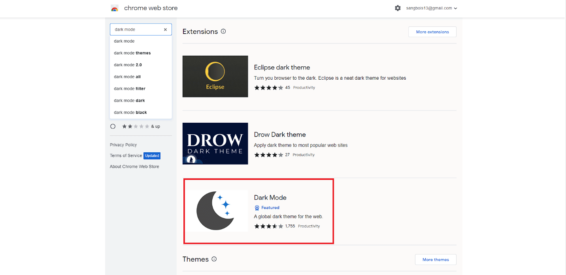Choose suggestion 'dark mode black'
The width and height of the screenshot is (566, 275).
point(141,112)
